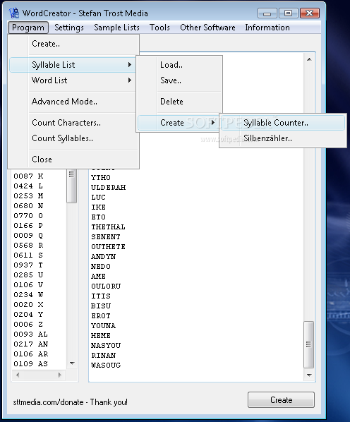
Task: Open the Sample Lists menu
Action: pyautogui.click(x=116, y=28)
